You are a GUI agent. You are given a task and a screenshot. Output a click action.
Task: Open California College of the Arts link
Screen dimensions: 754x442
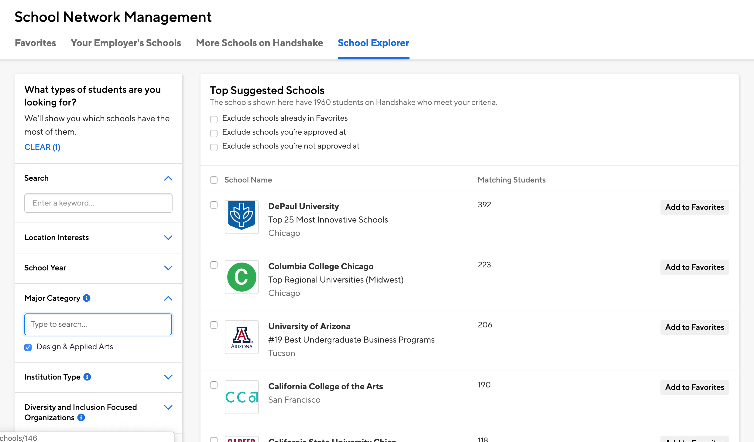325,386
